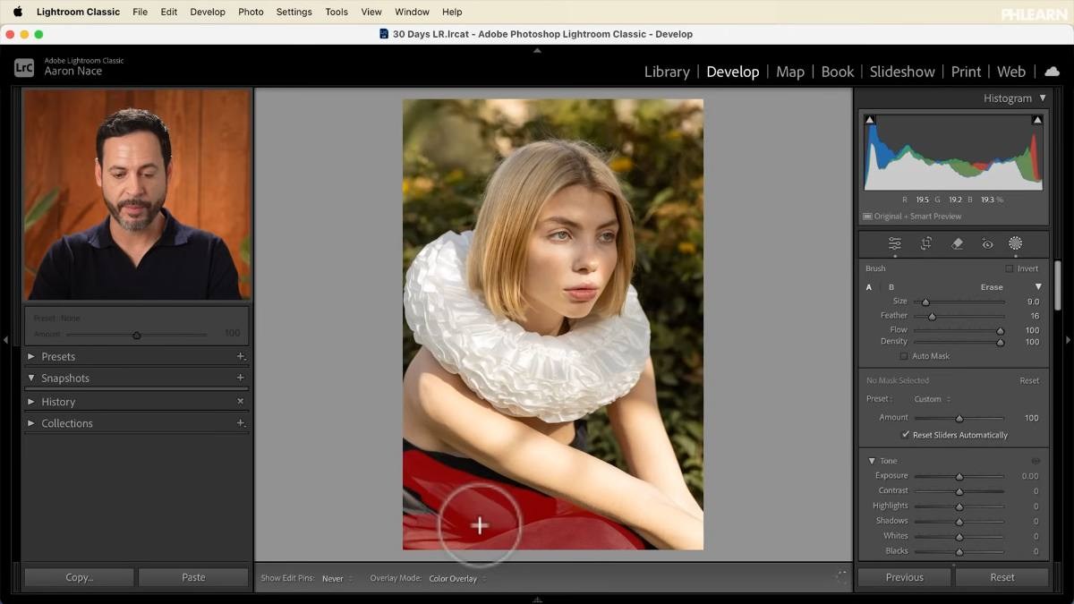
Task: Open the Photo menu
Action: click(x=251, y=12)
